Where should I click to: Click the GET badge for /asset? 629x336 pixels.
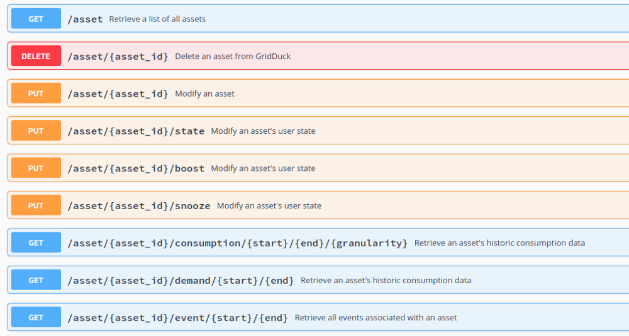[x=36, y=19]
